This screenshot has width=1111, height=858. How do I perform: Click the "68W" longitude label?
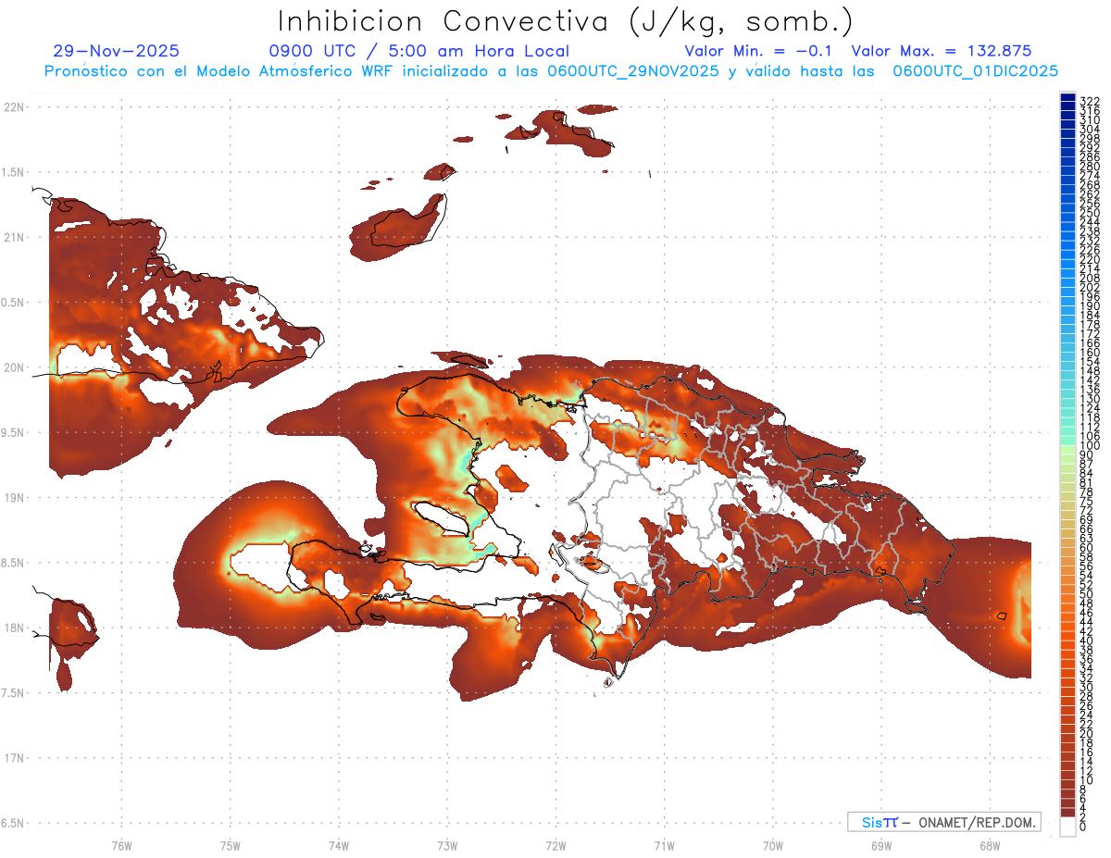click(990, 845)
